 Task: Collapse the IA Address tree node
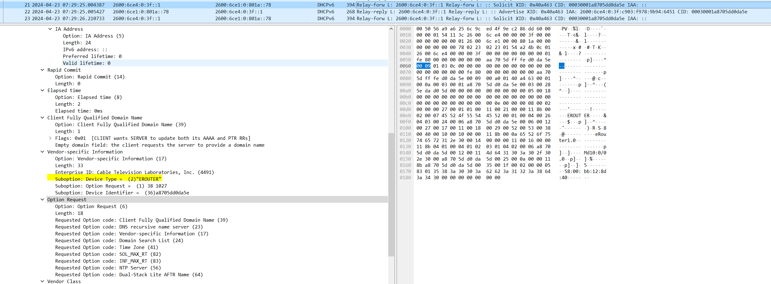pos(50,29)
